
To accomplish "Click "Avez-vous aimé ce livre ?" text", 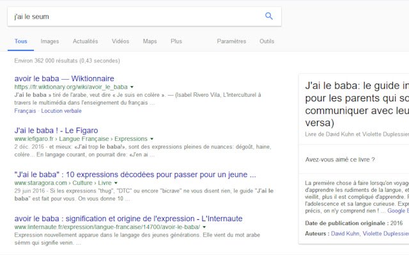I will click(340, 159).
